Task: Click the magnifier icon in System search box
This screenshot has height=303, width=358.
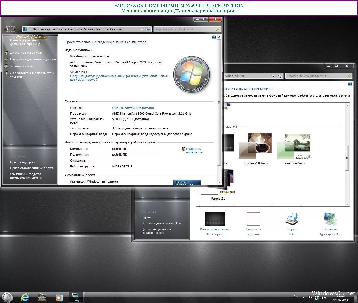Action: pyautogui.click(x=218, y=29)
